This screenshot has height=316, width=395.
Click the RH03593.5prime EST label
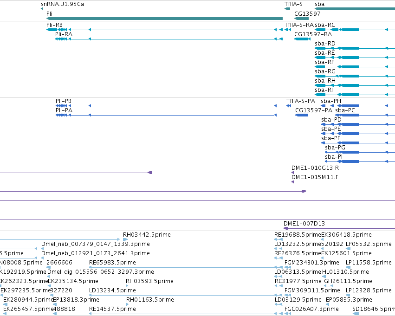point(149,281)
